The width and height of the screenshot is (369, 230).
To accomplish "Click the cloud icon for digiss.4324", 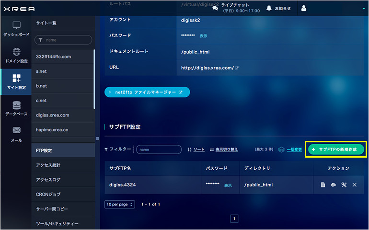I will tap(334, 185).
